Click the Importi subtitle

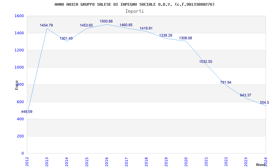(x=134, y=11)
